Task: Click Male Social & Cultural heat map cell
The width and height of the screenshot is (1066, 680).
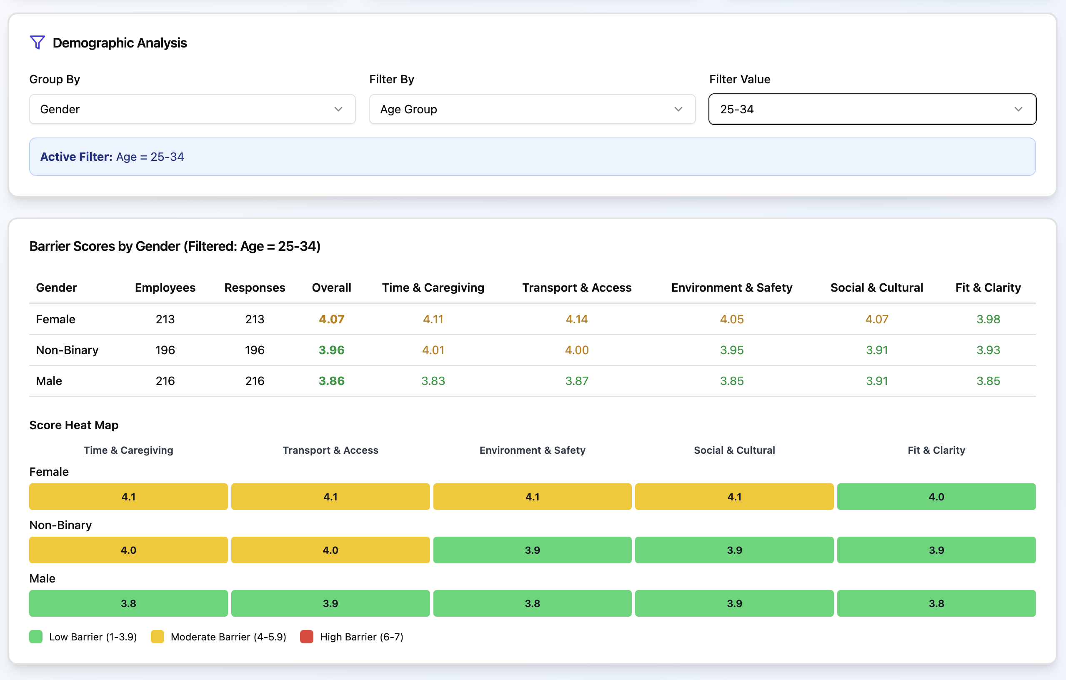Action: (734, 603)
